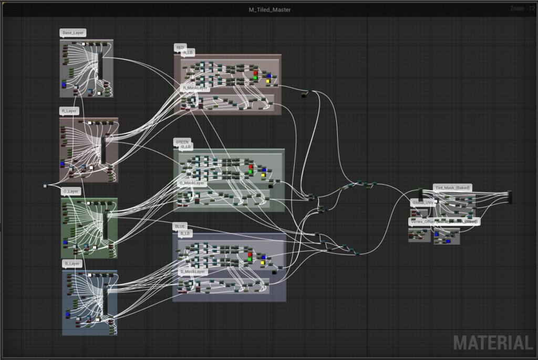Image resolution: width=538 pixels, height=360 pixels.
Task: Click the M_Tiled_Master graph title
Action: (x=270, y=9)
